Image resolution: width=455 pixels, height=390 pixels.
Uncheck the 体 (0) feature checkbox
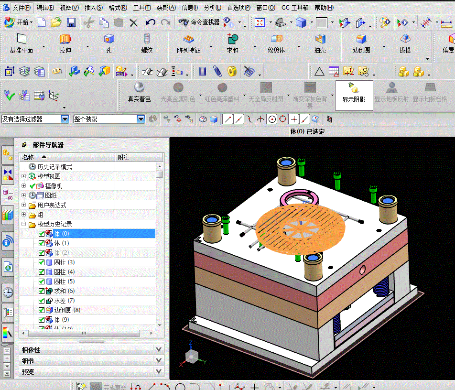[42, 234]
